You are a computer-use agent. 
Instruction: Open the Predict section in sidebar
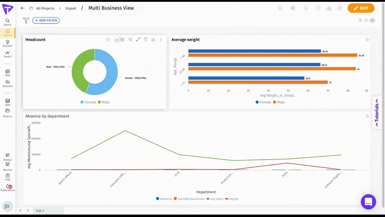point(8,54)
